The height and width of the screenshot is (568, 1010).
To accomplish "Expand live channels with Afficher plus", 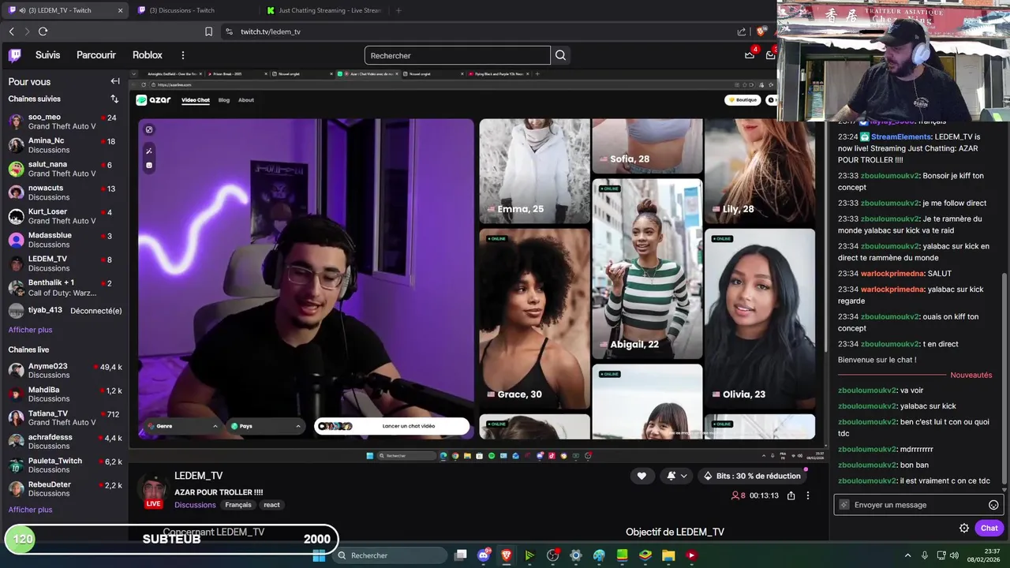I will [x=30, y=510].
